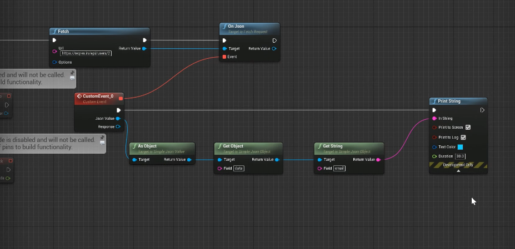Collapse the Print String advanced options arrow
This screenshot has height=249, width=515.
pyautogui.click(x=458, y=171)
